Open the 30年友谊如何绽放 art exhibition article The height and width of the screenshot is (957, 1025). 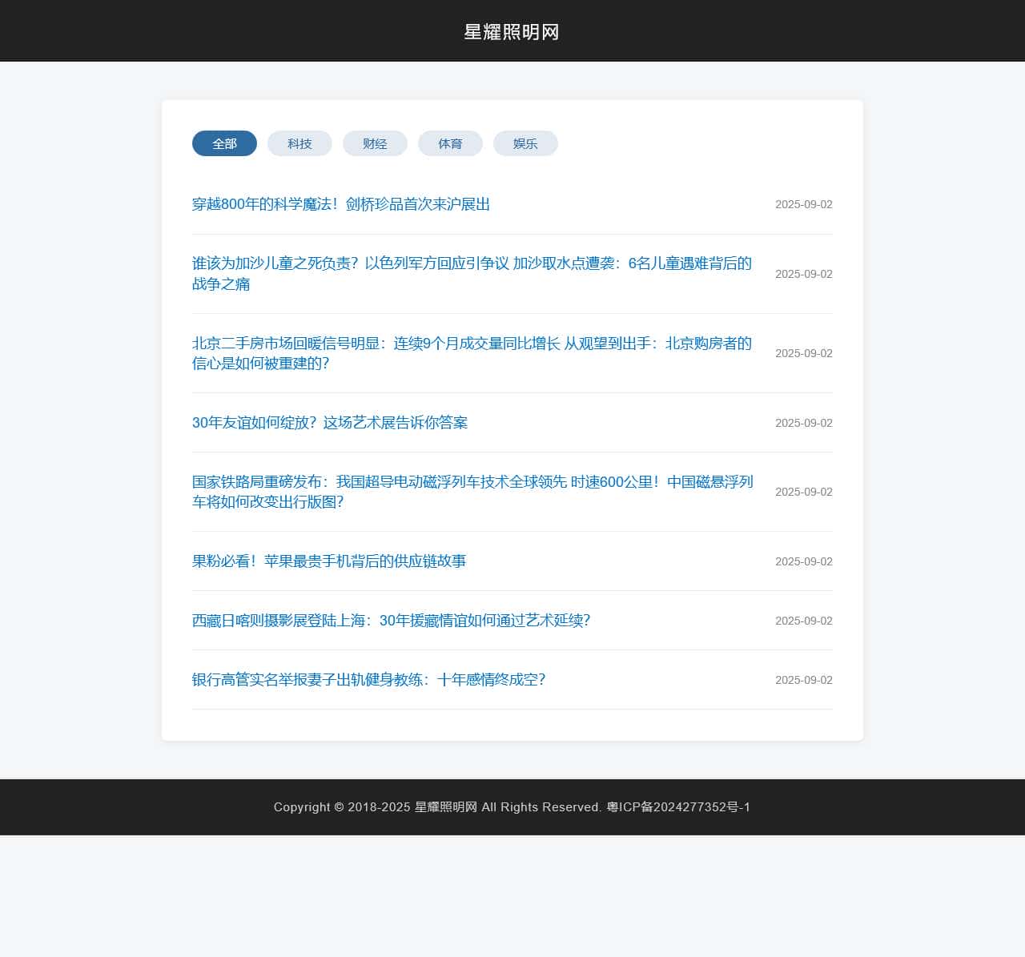[330, 422]
